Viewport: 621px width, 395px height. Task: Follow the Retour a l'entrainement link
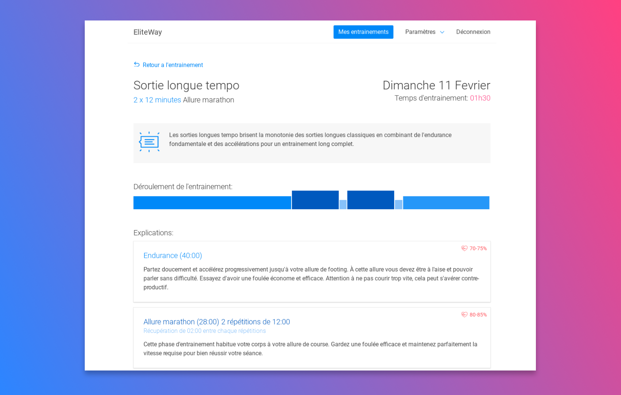(172, 65)
